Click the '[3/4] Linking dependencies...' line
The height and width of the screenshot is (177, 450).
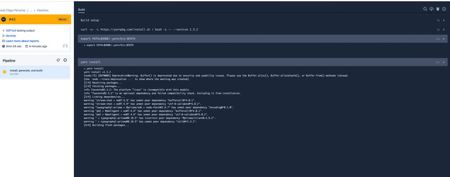pos(104,97)
